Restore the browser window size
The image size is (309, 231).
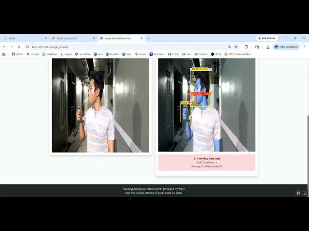pyautogui.click(x=295, y=38)
